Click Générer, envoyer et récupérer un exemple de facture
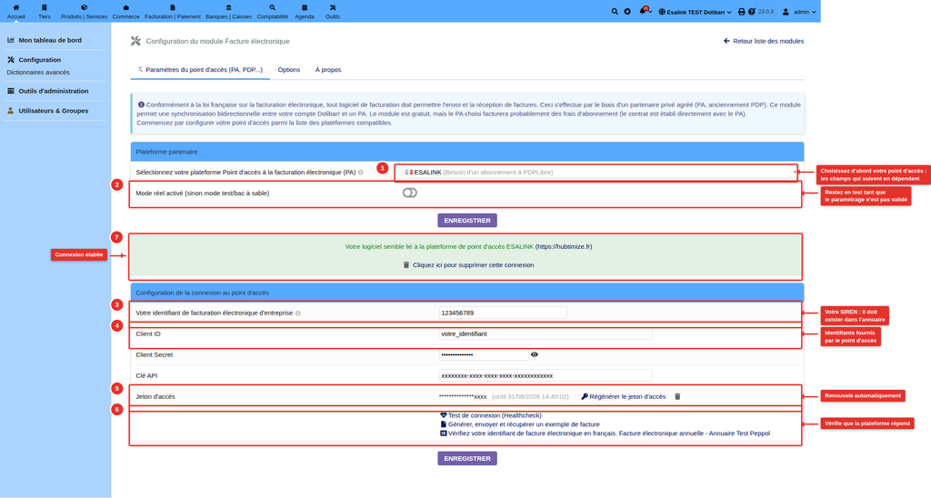 (x=519, y=424)
